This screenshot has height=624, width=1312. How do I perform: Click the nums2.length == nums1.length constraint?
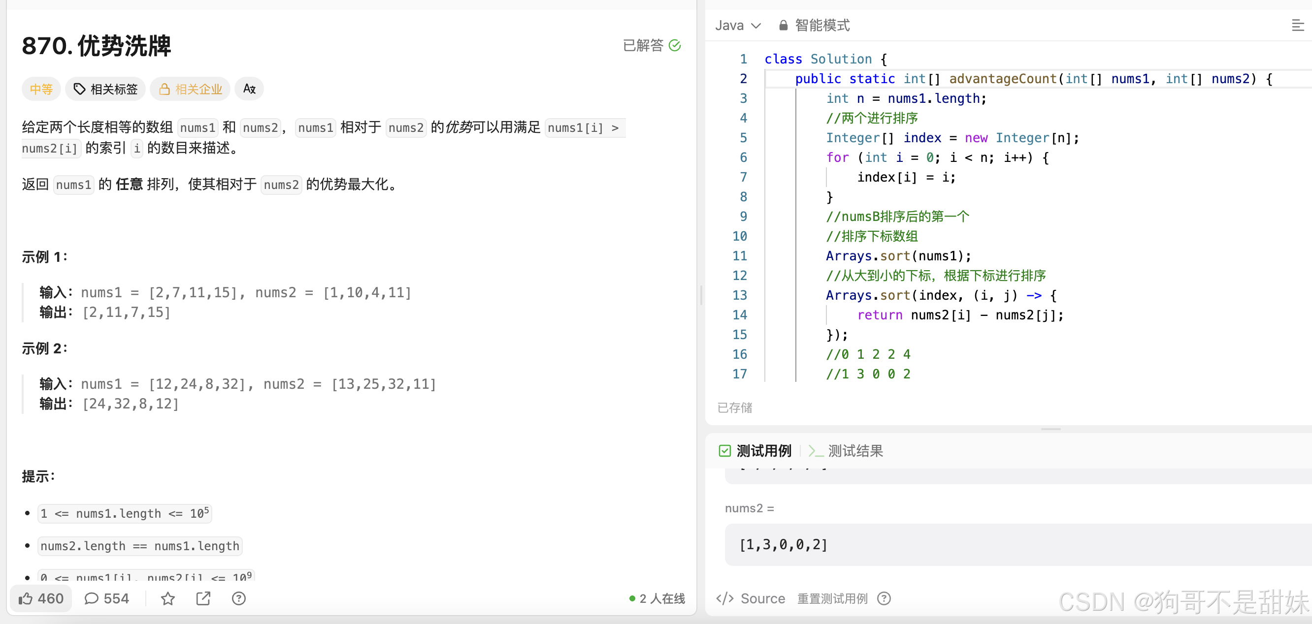pos(140,546)
